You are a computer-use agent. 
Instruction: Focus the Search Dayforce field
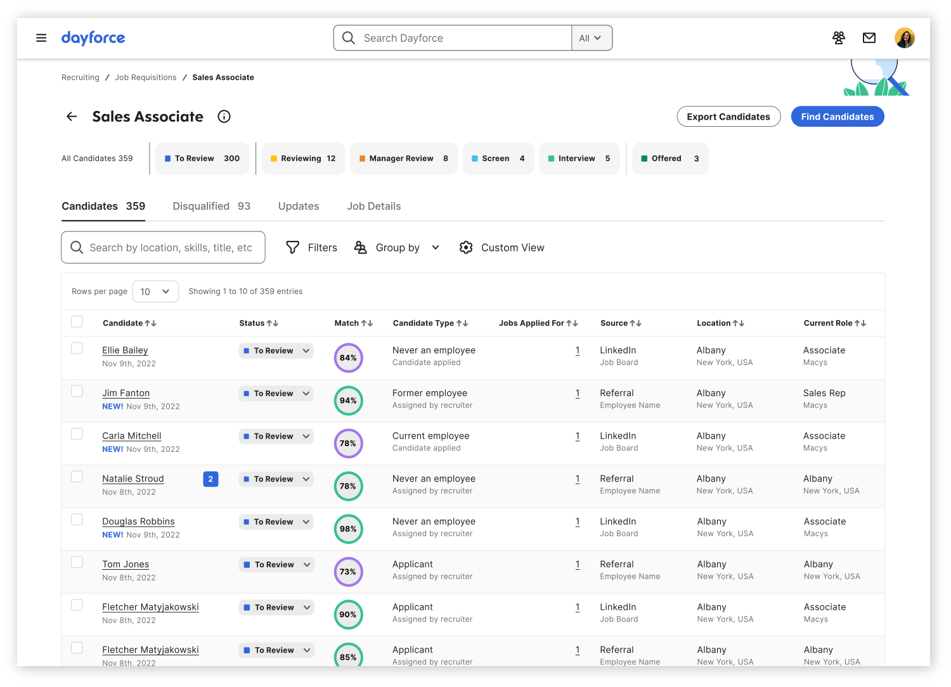tap(453, 38)
